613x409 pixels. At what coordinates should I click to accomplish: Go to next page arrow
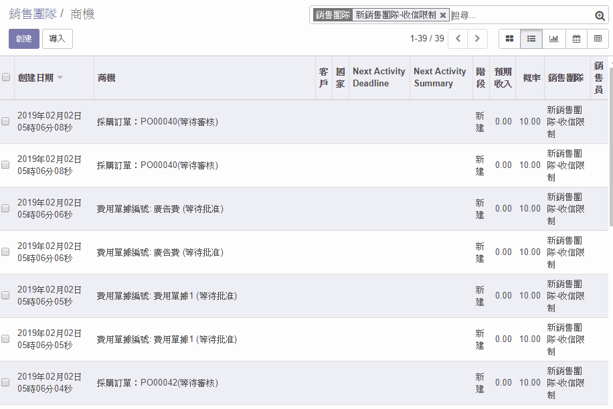pyautogui.click(x=477, y=39)
